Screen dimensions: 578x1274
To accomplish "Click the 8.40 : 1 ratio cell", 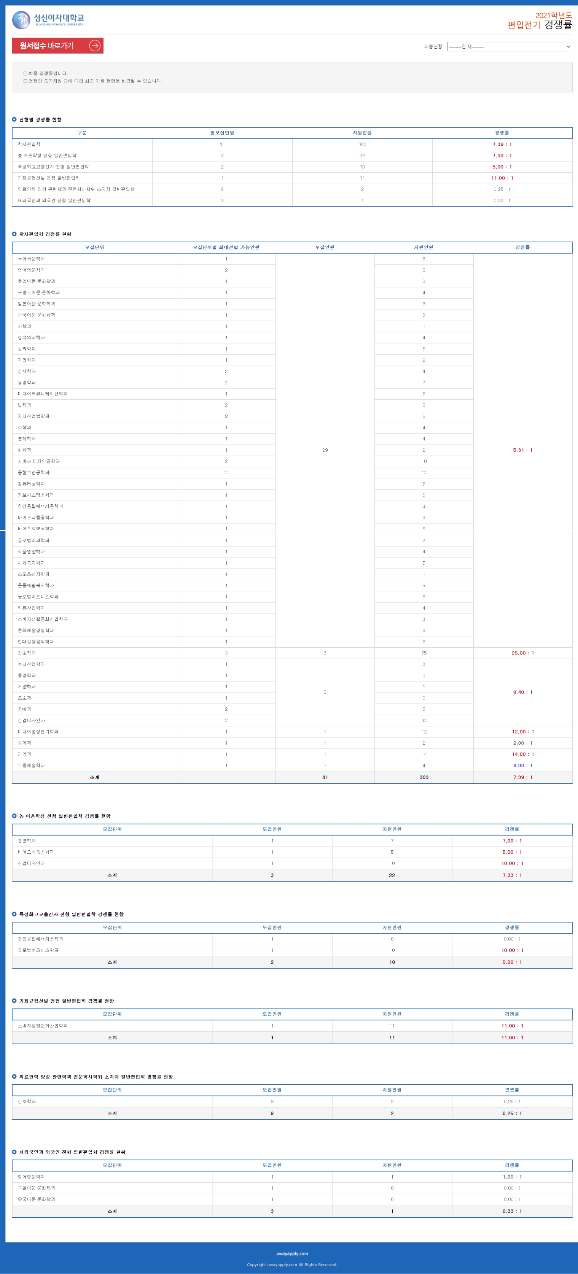I will tap(522, 693).
